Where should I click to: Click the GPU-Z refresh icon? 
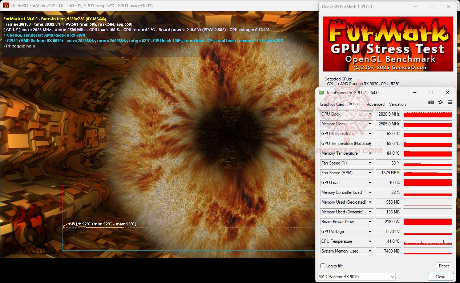click(x=440, y=103)
